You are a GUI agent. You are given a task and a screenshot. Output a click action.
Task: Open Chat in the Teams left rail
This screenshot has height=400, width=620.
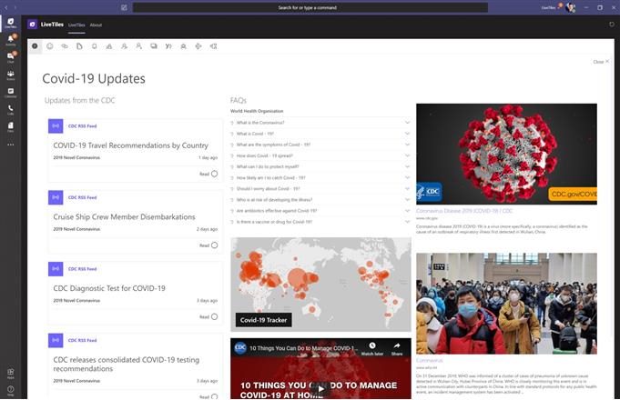[11, 57]
